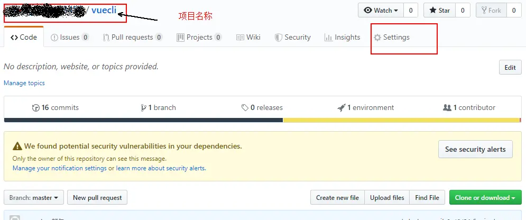The image size is (526, 220).
Task: Click New pull request button
Action: point(97,198)
